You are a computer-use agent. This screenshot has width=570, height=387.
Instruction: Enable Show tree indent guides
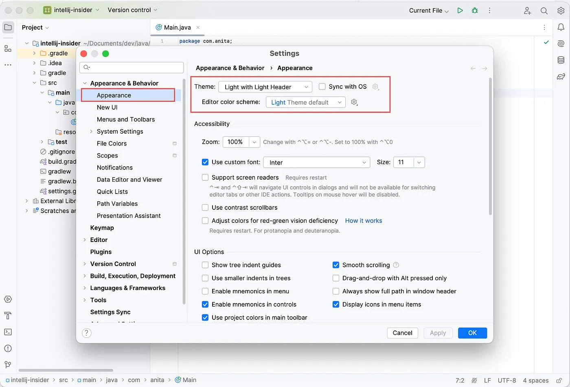click(x=205, y=265)
